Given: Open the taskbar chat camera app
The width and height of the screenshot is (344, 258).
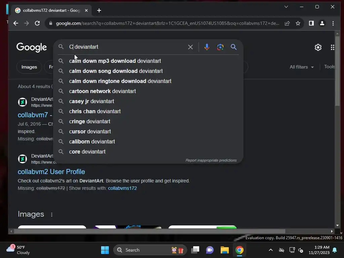Looking at the screenshot, I should (x=210, y=250).
